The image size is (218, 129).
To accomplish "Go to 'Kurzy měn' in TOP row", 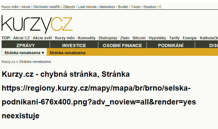I will tap(64, 38).
